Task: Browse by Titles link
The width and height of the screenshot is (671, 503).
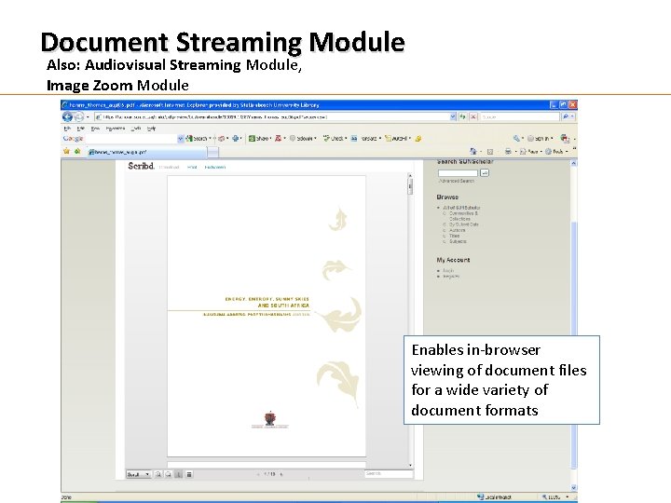Action: (454, 236)
